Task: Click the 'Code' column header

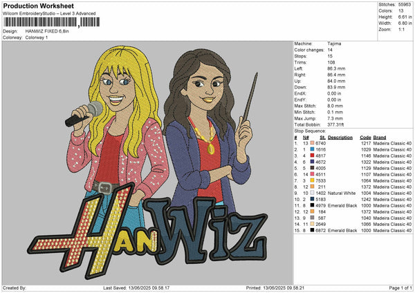Action: point(365,138)
